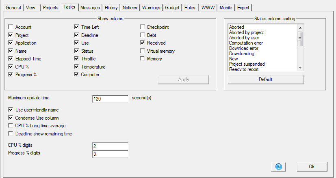Select the Tasks tab
Screen dimensions: 336x178
pos(69,7)
